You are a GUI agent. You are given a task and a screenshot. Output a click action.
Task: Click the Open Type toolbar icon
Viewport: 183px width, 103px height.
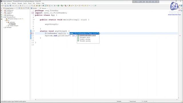click(x=69, y=6)
